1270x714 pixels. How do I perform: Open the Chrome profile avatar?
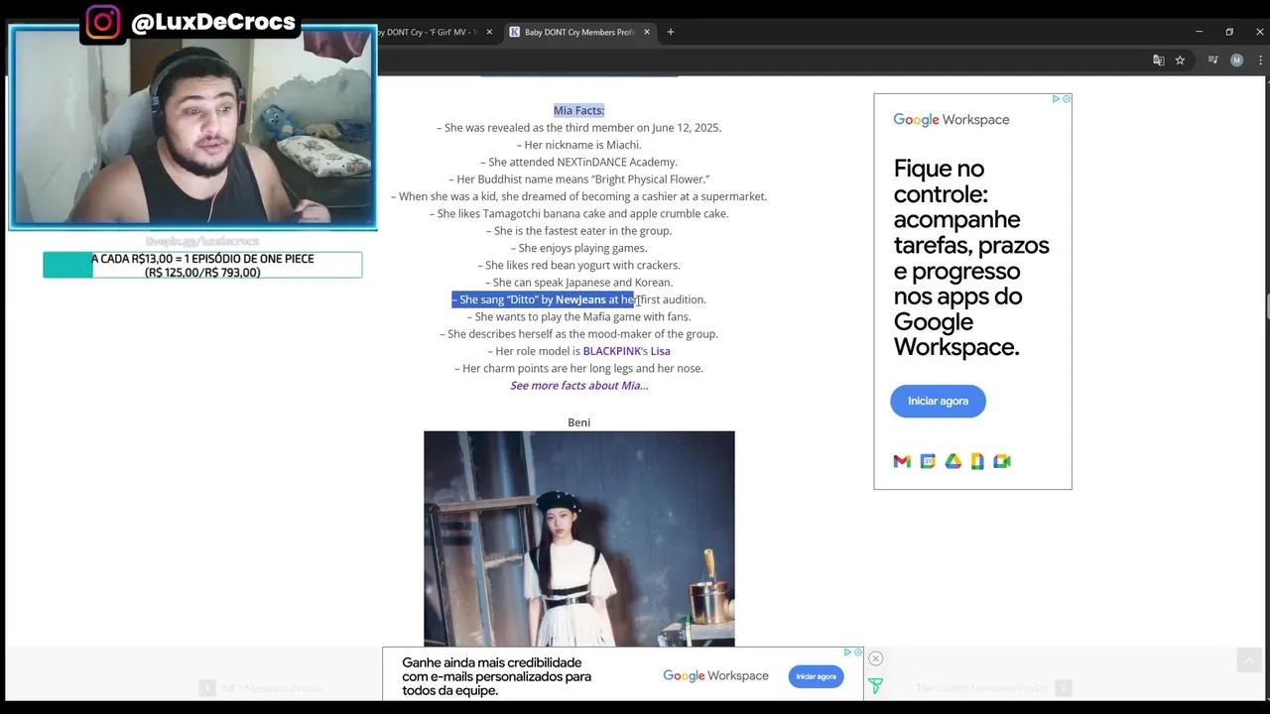(1236, 60)
